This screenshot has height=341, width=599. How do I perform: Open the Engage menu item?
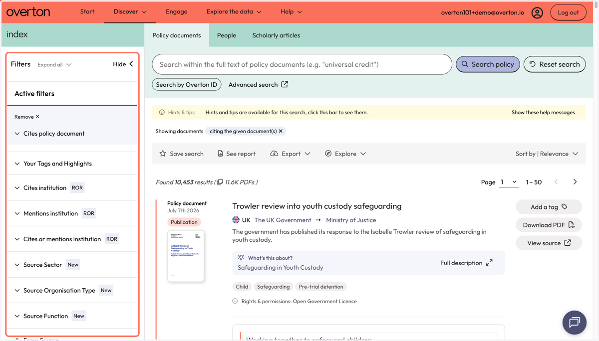point(177,11)
